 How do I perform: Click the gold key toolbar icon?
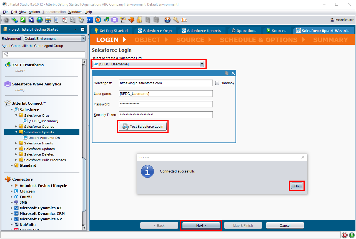coord(176,20)
